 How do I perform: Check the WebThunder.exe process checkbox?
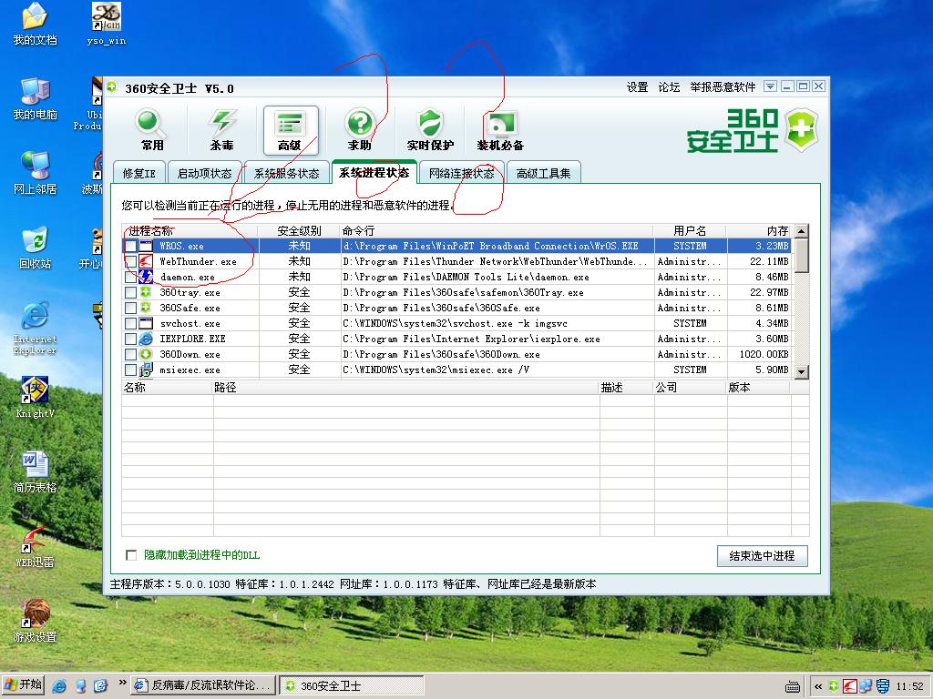[x=130, y=261]
